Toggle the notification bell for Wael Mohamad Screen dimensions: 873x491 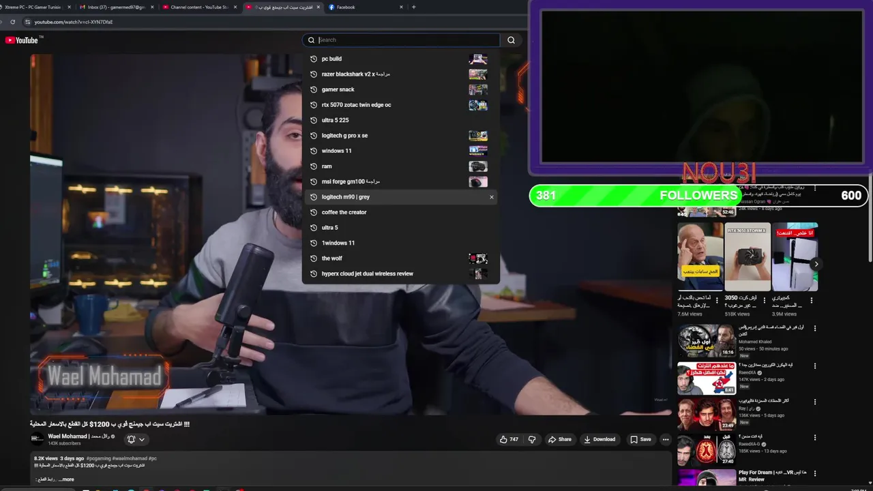coord(131,439)
